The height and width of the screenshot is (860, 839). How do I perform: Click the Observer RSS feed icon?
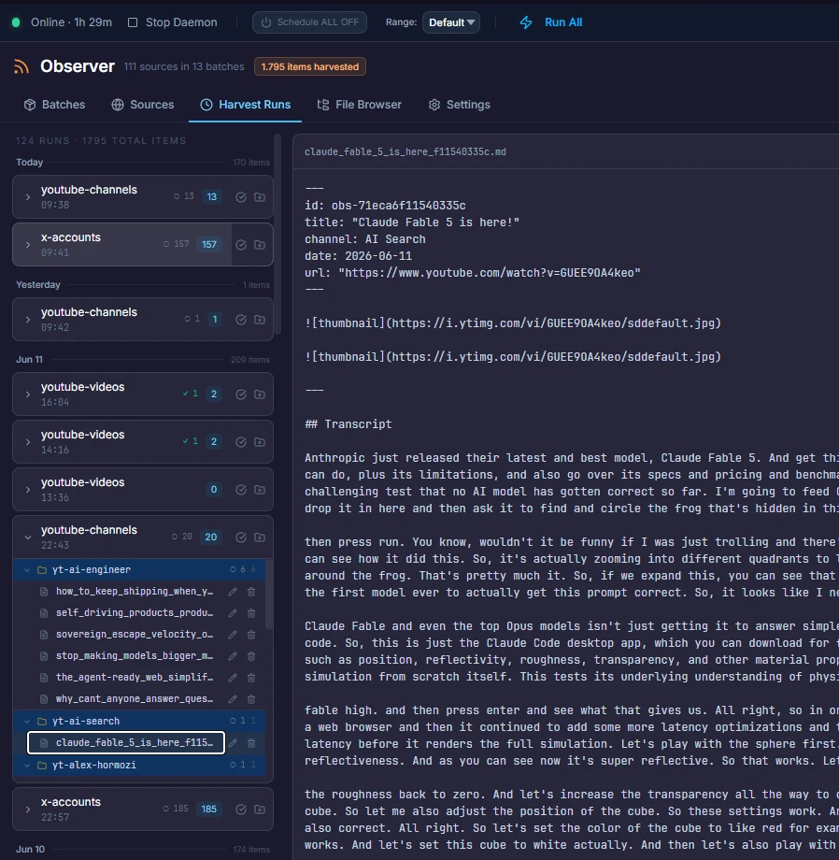21,66
